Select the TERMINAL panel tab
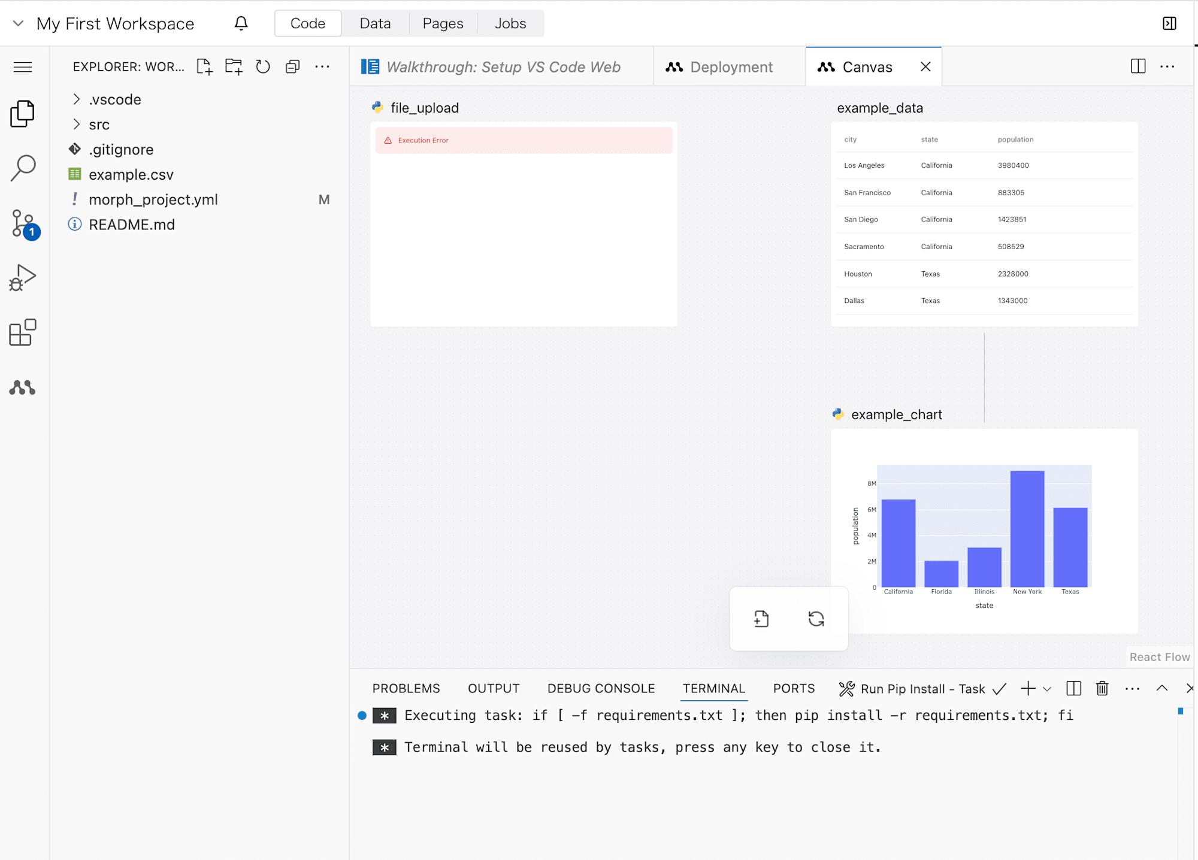The width and height of the screenshot is (1198, 860). pyautogui.click(x=714, y=689)
